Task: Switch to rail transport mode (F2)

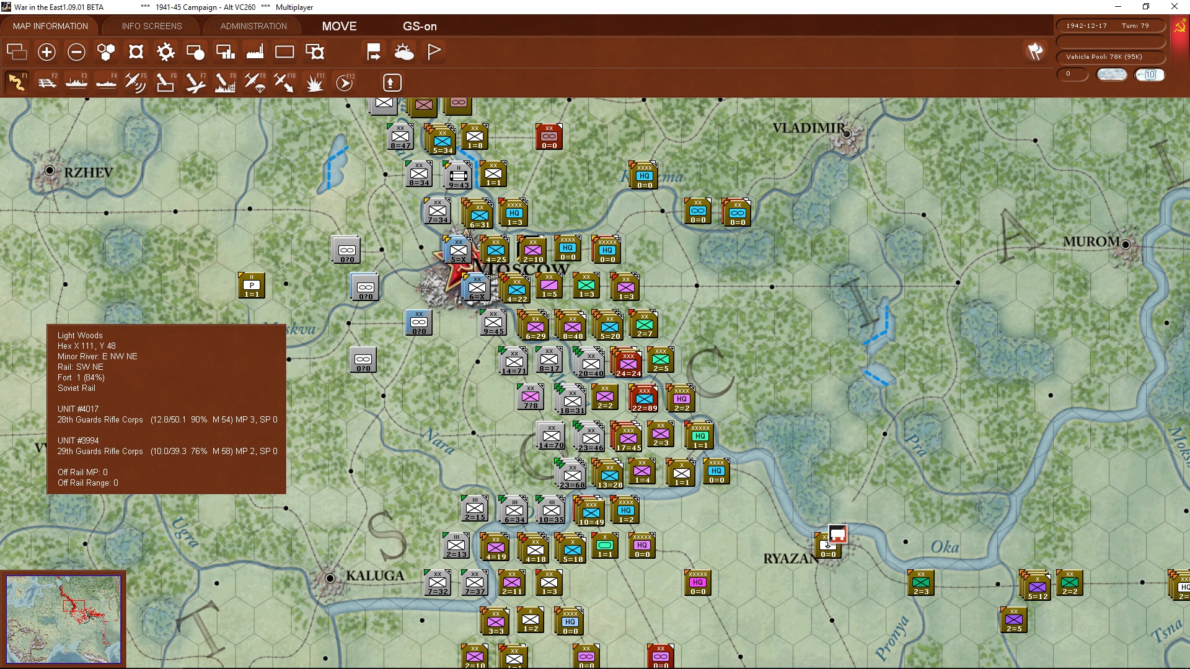Action: (48, 82)
